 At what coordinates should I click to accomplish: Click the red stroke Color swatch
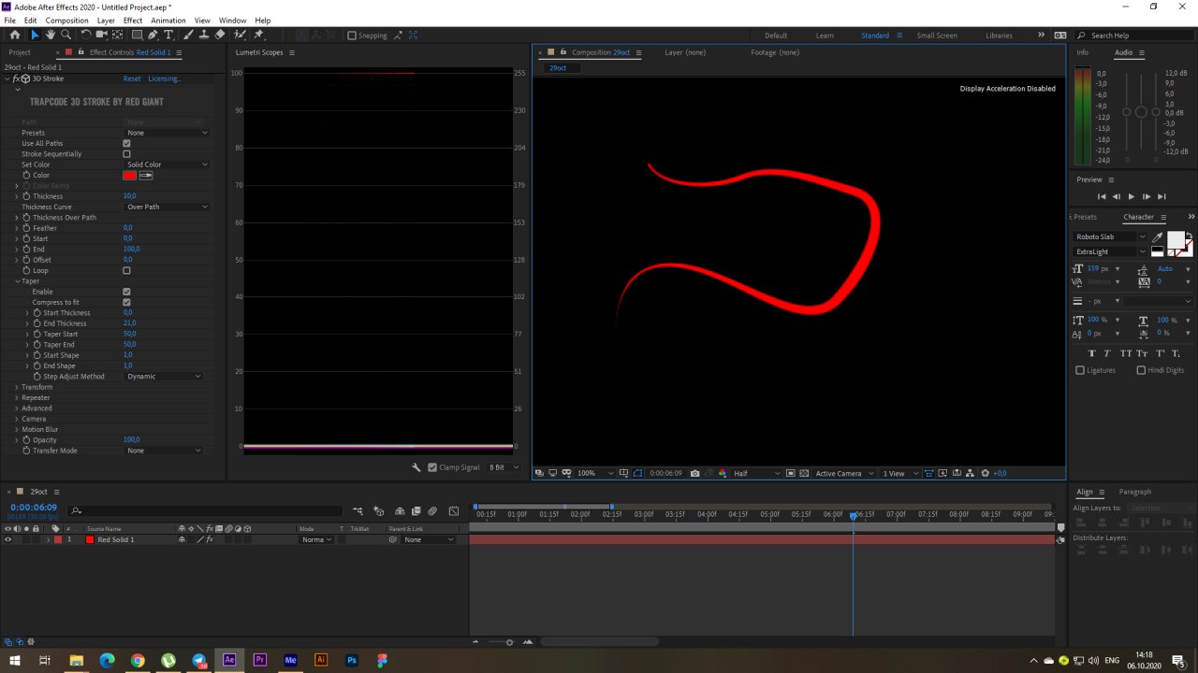129,175
